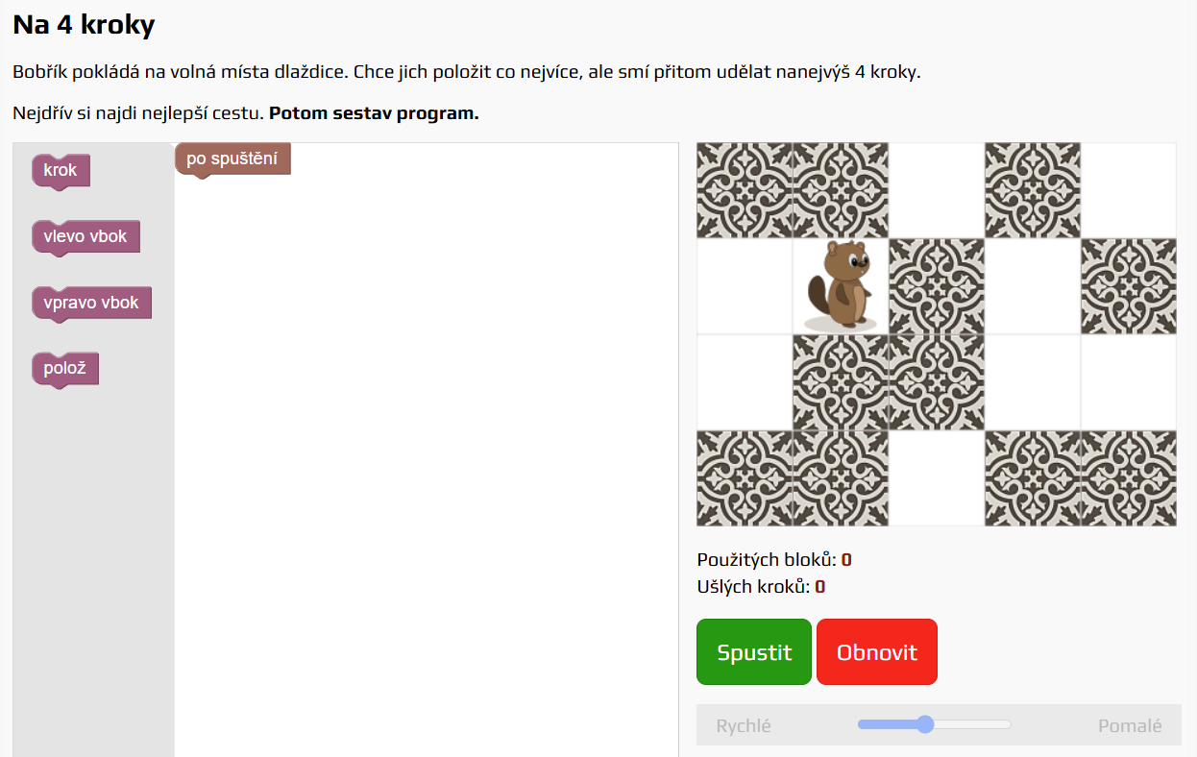Image resolution: width=1197 pixels, height=757 pixels.
Task: Select the 'polož' block
Action: 65,369
